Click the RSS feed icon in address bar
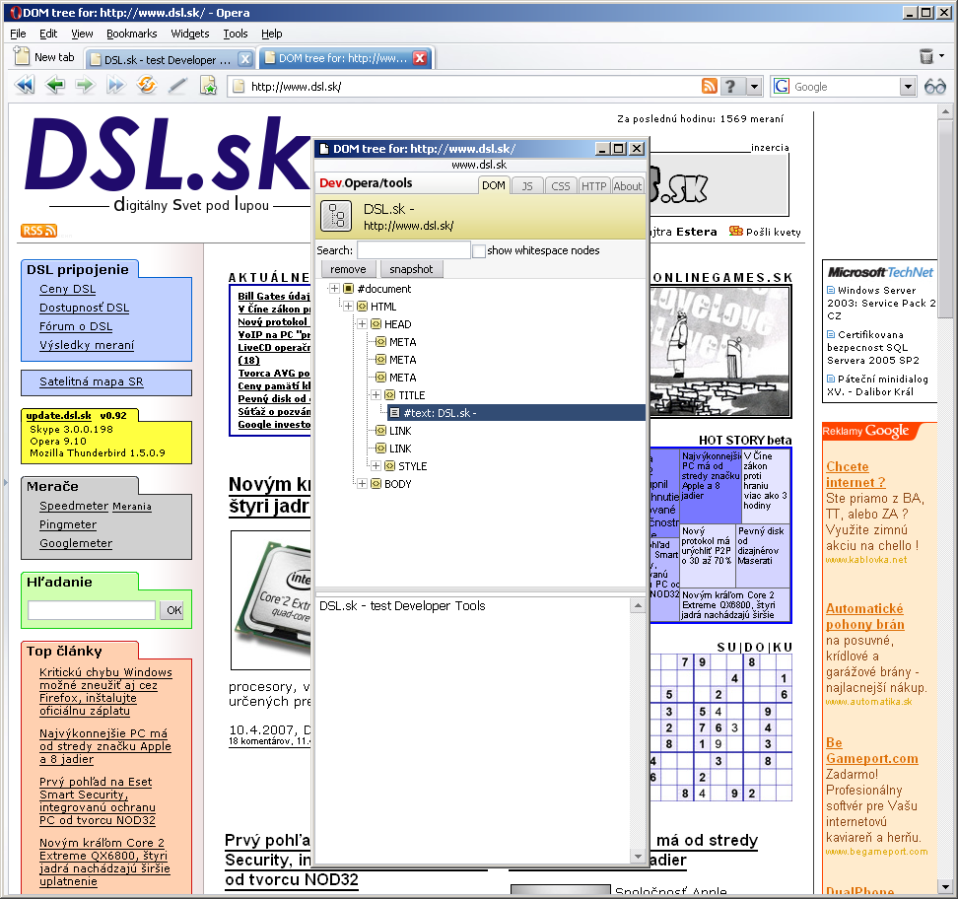This screenshot has height=899, width=958. (x=710, y=86)
